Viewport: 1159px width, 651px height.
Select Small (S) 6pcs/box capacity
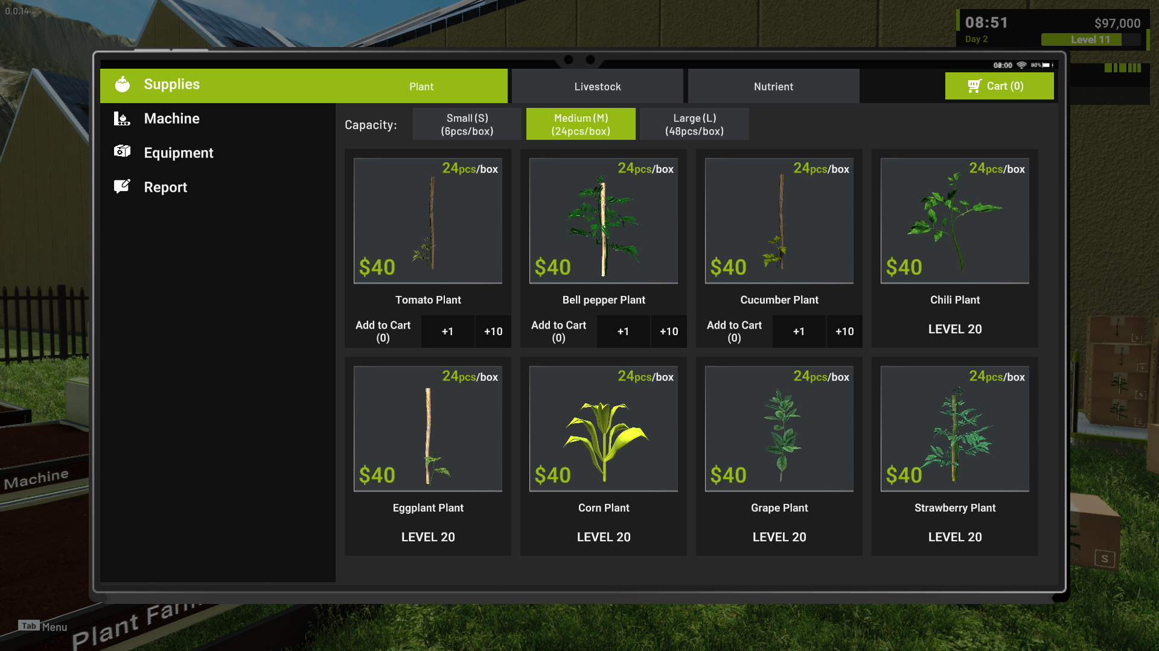(467, 124)
